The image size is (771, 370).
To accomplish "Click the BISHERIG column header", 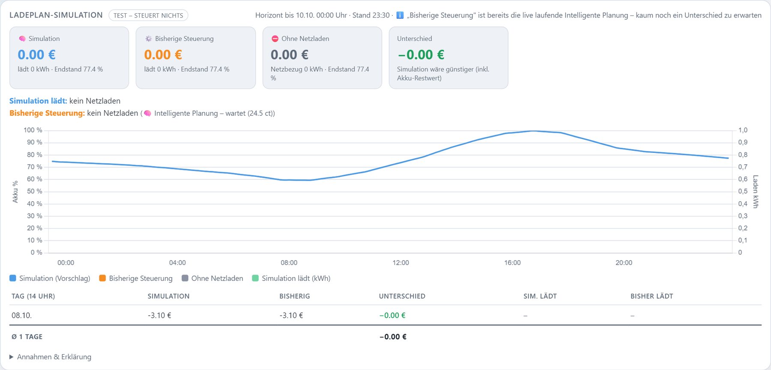I will tap(295, 296).
